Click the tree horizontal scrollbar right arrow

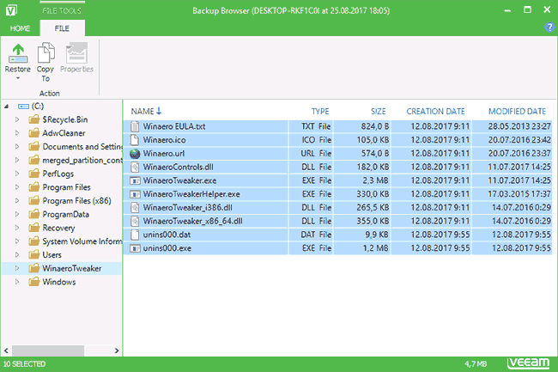click(x=117, y=351)
